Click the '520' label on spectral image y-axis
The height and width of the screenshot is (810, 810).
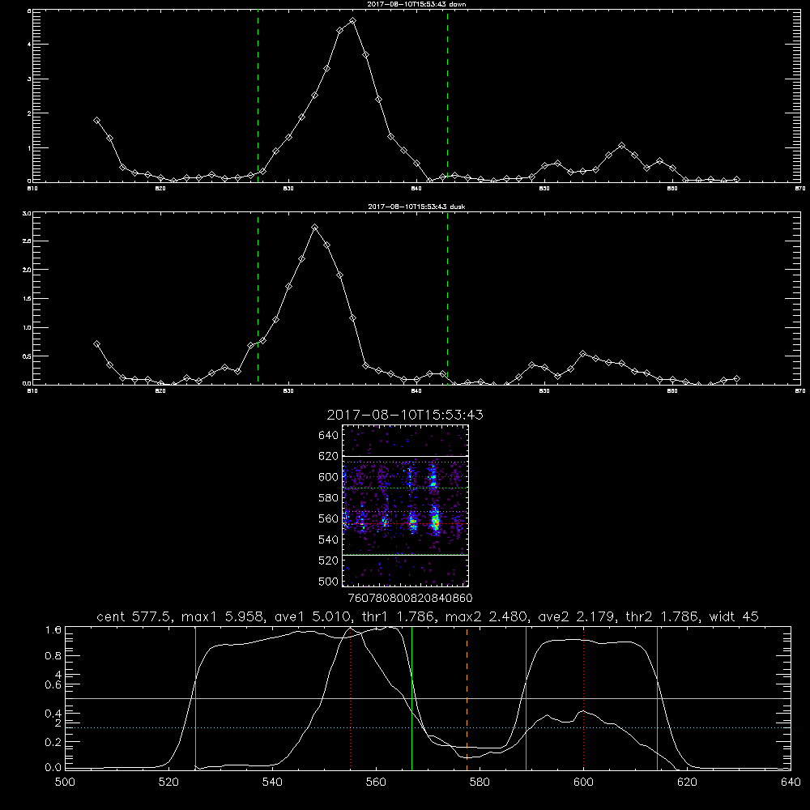pos(329,561)
